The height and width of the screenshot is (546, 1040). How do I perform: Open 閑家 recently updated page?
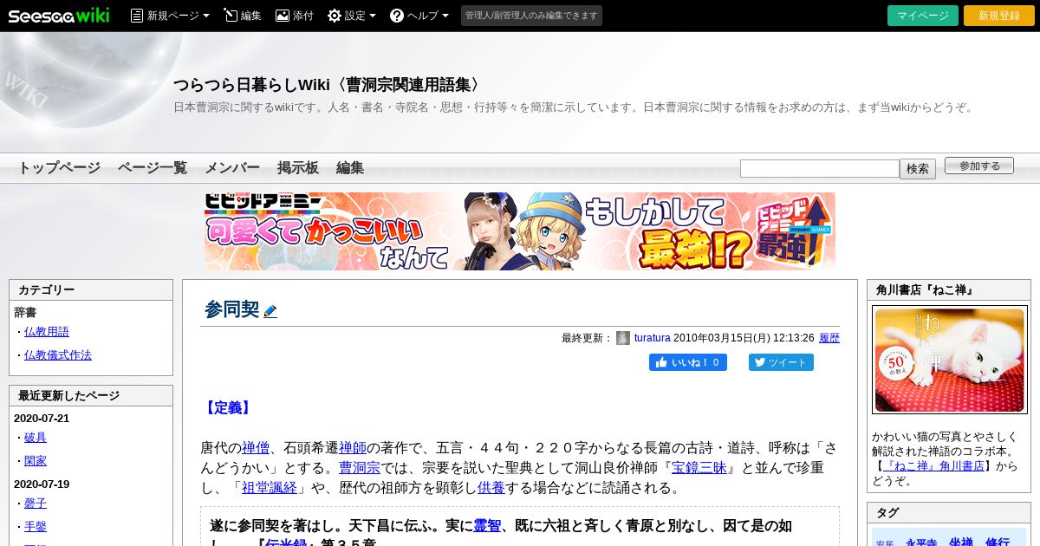point(36,461)
